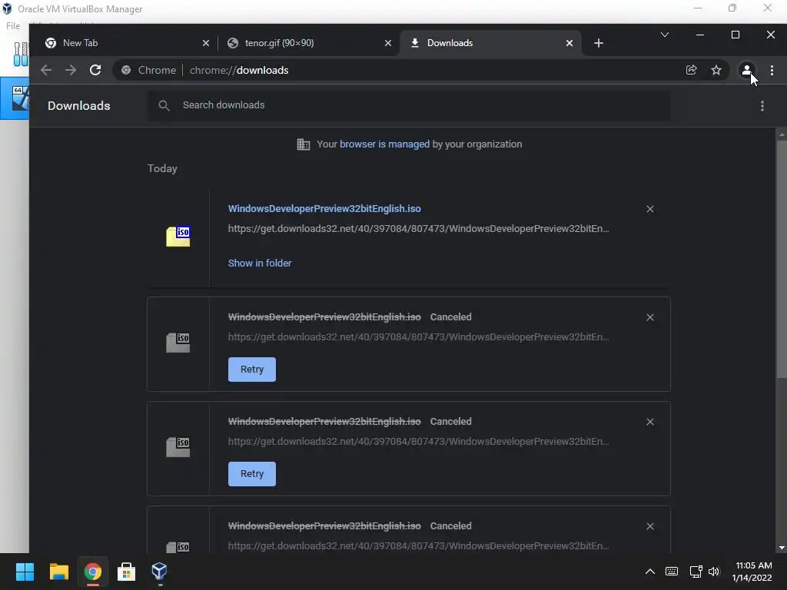Screen dimensions: 787x590
Task: Click the first canceled ISO file icon
Action: point(178,343)
